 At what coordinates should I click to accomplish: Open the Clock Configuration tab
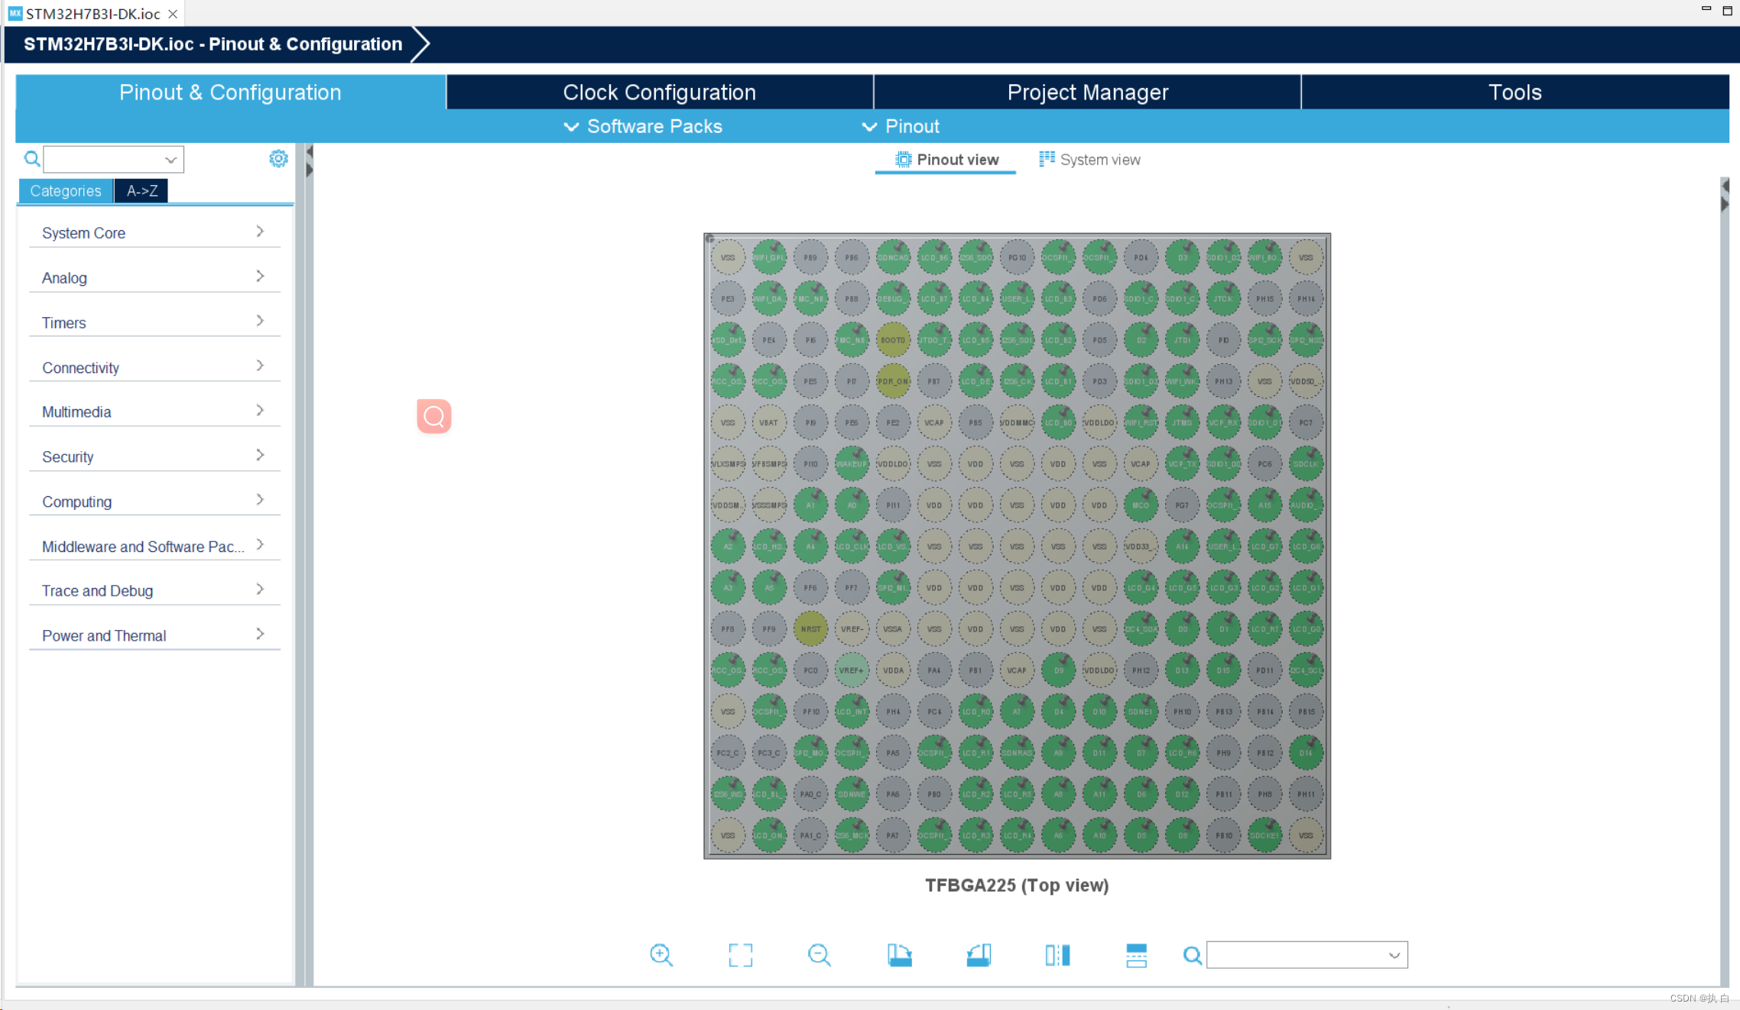(x=659, y=93)
